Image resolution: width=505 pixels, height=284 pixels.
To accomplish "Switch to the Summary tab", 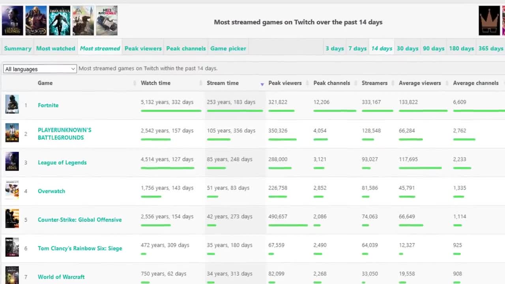I will tap(18, 48).
